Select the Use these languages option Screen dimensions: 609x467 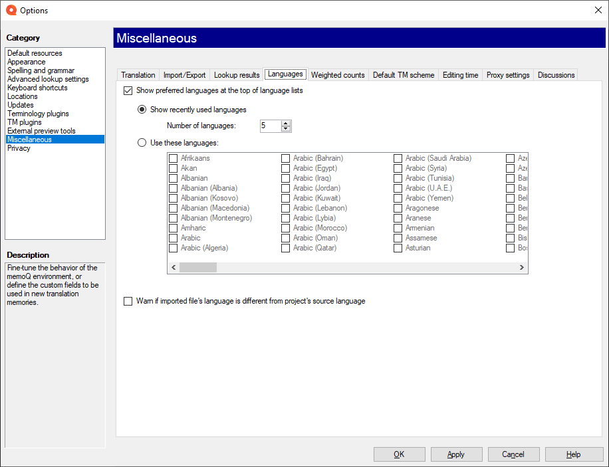coord(142,142)
